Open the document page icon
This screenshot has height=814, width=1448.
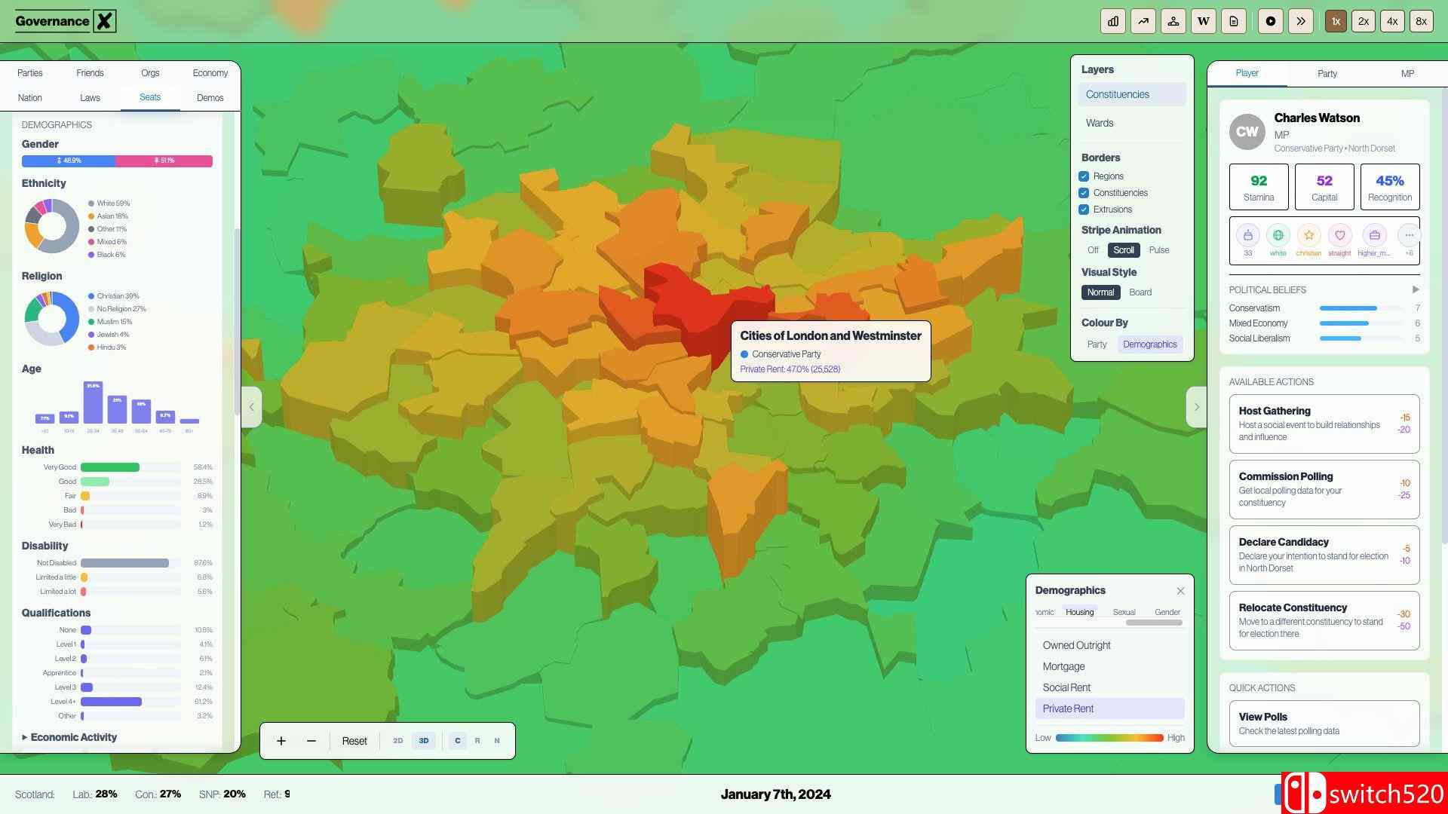click(x=1234, y=21)
